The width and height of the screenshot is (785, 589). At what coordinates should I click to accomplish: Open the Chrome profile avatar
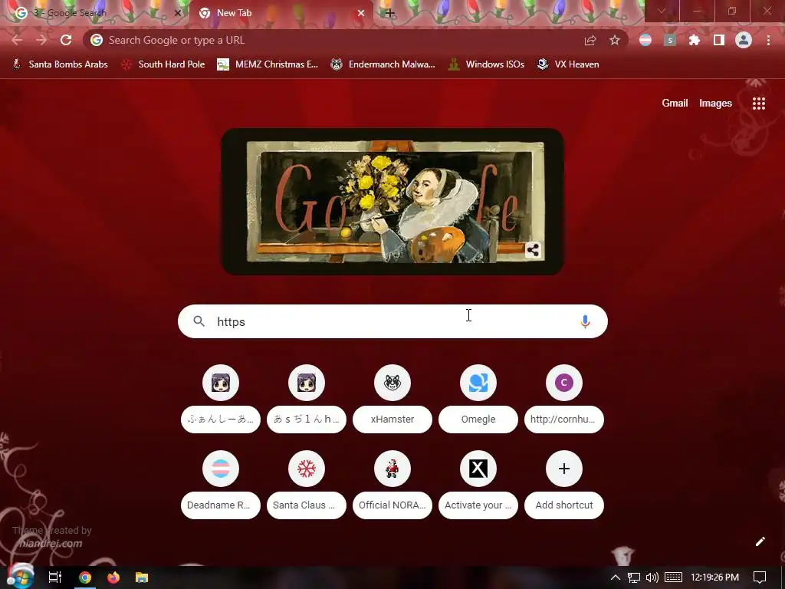click(x=744, y=40)
